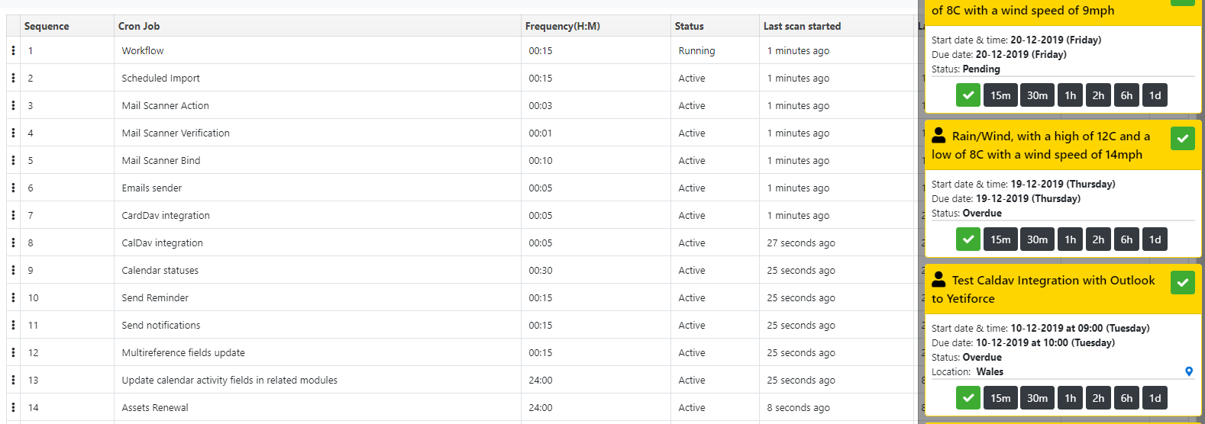Postpone 20-12-2019 Friday reminder by 2h
Image resolution: width=1205 pixels, height=424 pixels.
coord(1098,95)
